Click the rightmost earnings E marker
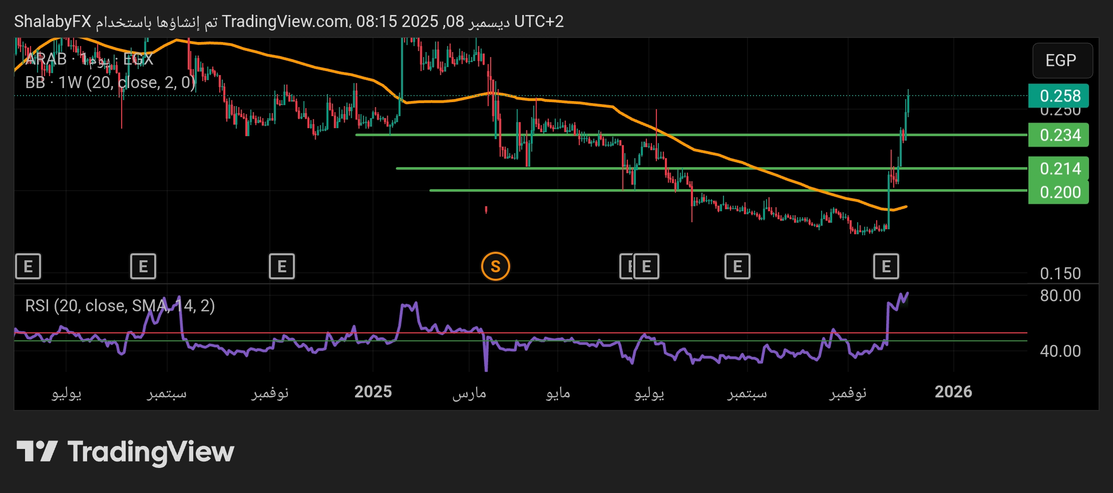Screen dimensions: 1113x493 pos(886,266)
